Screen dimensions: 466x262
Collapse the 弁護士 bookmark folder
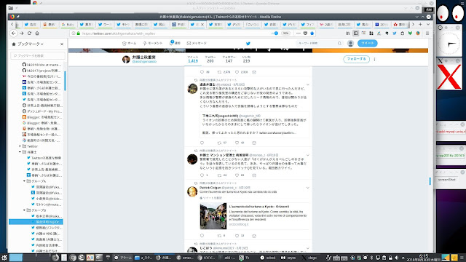coord(20,152)
